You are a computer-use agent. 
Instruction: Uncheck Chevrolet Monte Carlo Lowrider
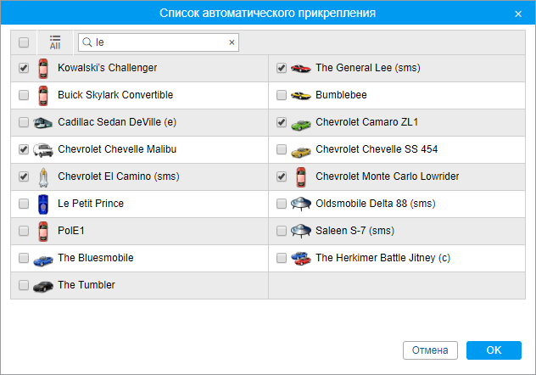(x=282, y=176)
